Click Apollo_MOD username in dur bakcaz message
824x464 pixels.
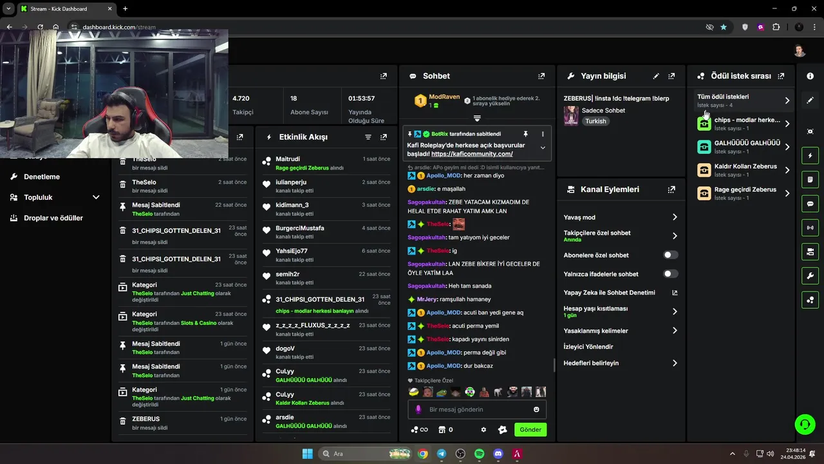point(444,366)
